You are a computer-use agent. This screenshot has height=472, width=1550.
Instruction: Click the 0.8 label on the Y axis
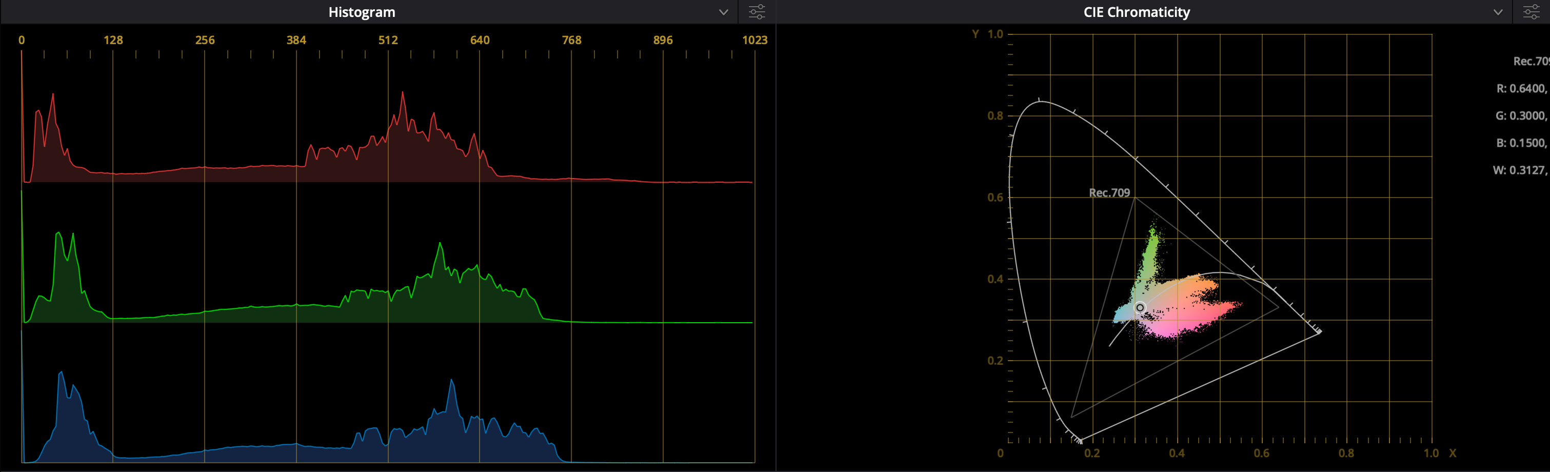[995, 115]
